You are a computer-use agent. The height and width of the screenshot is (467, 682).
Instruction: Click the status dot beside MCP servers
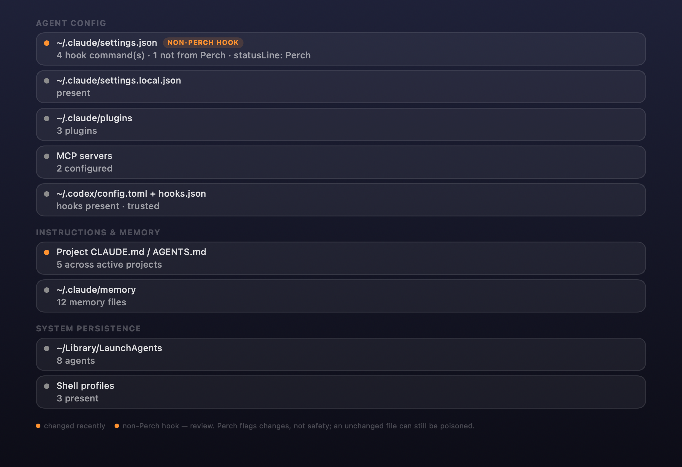pyautogui.click(x=47, y=156)
